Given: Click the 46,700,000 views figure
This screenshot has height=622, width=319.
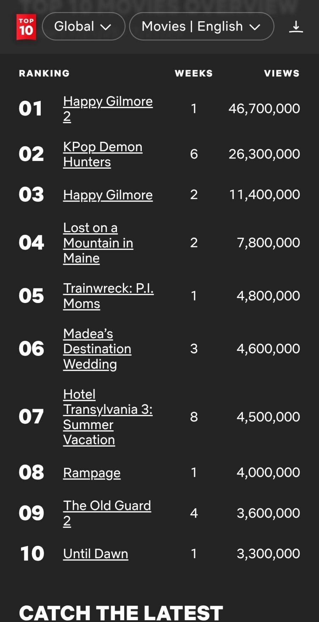Looking at the screenshot, I should [x=264, y=108].
